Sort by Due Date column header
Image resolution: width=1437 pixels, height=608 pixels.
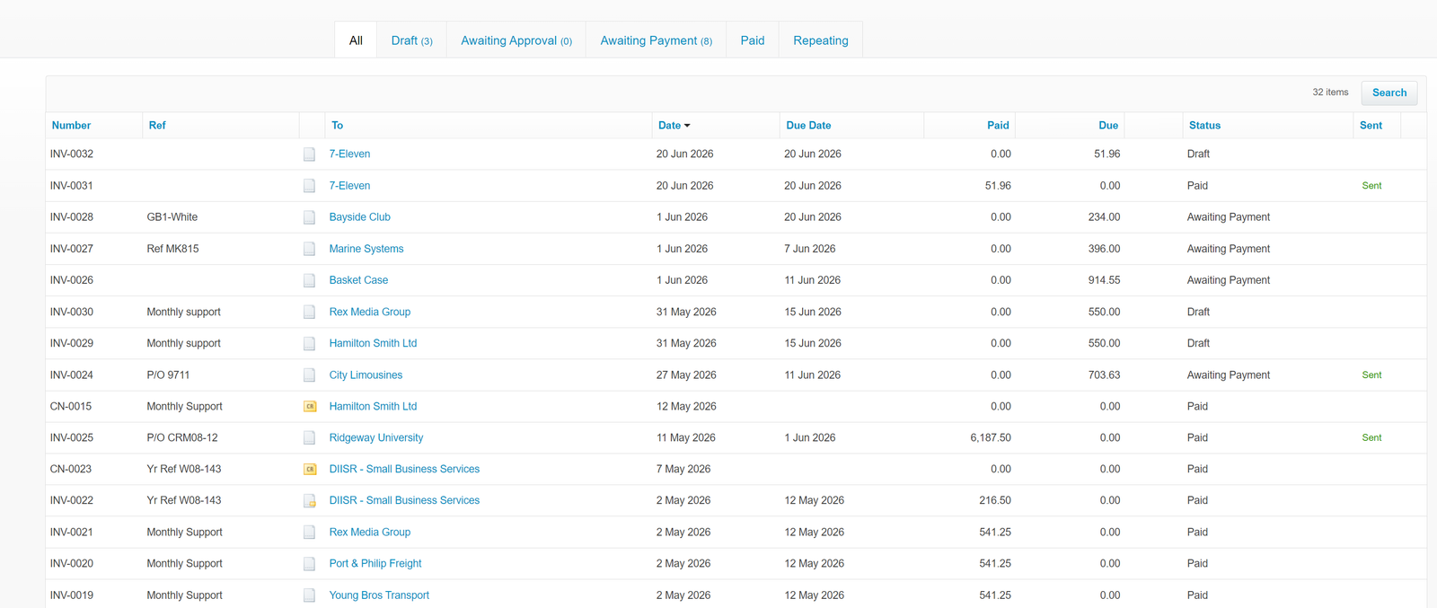tap(808, 126)
